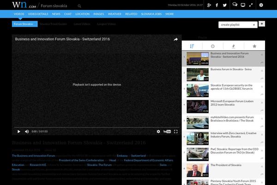Mute the video volume
Screen dimensions: 277x185
tap(27, 131)
